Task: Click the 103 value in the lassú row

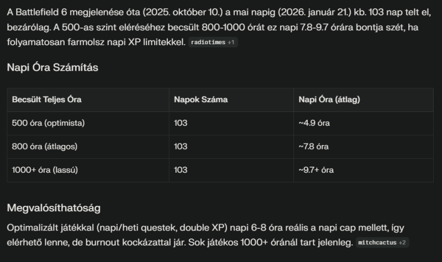Action: tap(181, 170)
